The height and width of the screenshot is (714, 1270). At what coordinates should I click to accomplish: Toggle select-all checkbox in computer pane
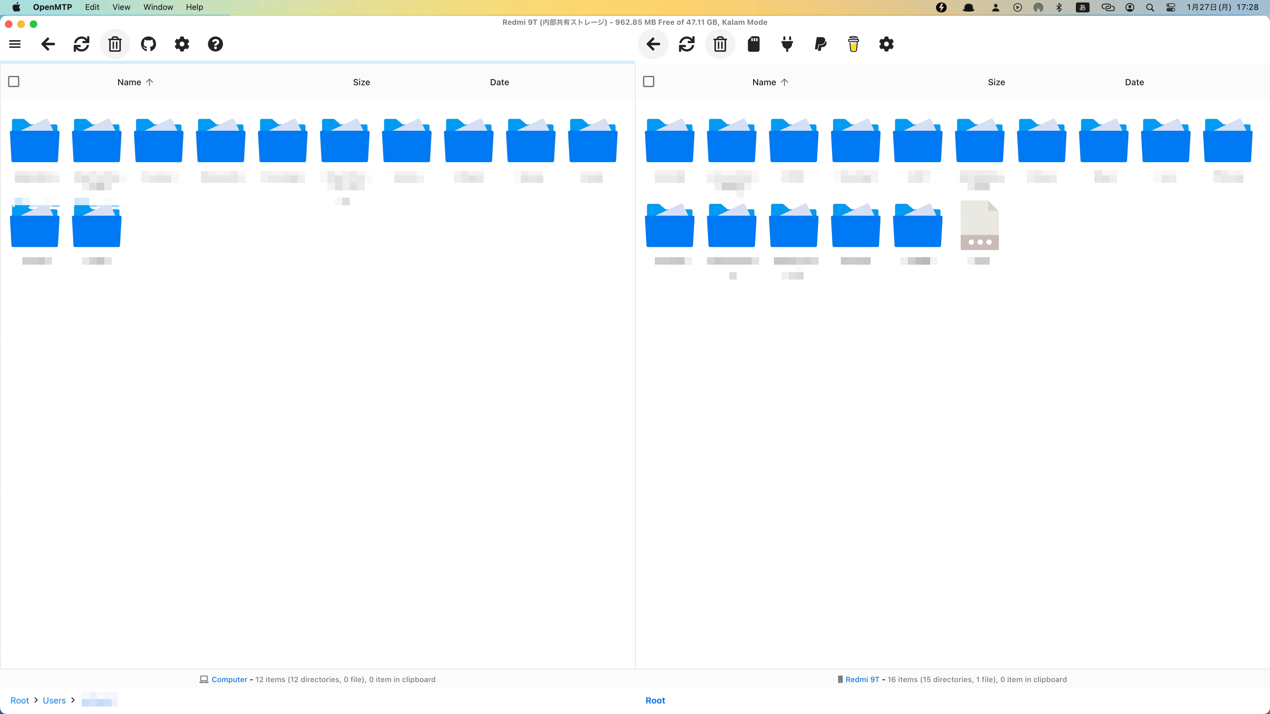pyautogui.click(x=14, y=82)
